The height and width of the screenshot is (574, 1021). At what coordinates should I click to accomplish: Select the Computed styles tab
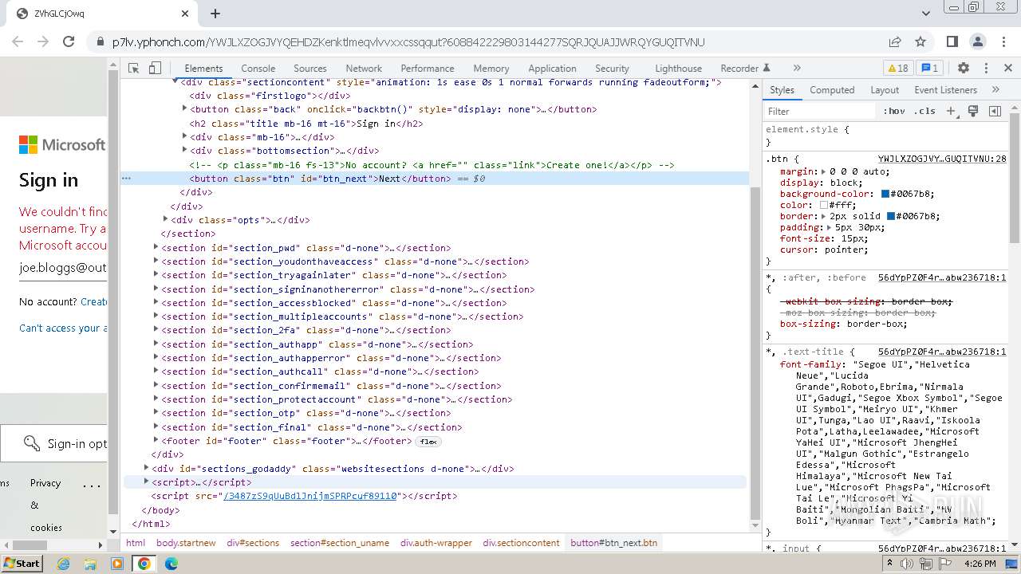[832, 90]
